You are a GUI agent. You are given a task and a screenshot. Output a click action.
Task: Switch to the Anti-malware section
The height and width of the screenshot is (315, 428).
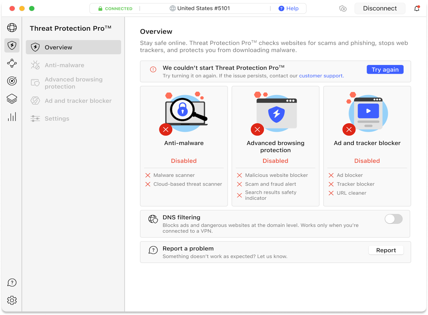point(64,65)
